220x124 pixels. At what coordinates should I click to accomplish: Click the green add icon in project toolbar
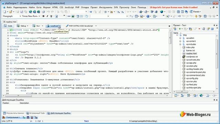coord(179,29)
